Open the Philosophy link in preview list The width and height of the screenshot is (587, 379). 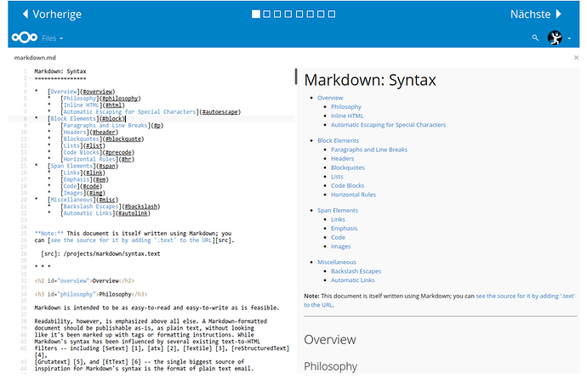click(x=346, y=107)
